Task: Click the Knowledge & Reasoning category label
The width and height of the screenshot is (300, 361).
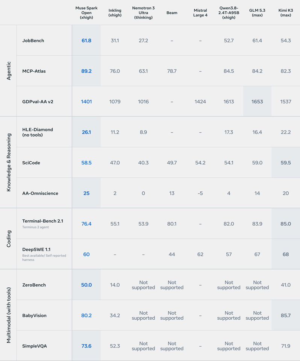Action: coord(9,162)
